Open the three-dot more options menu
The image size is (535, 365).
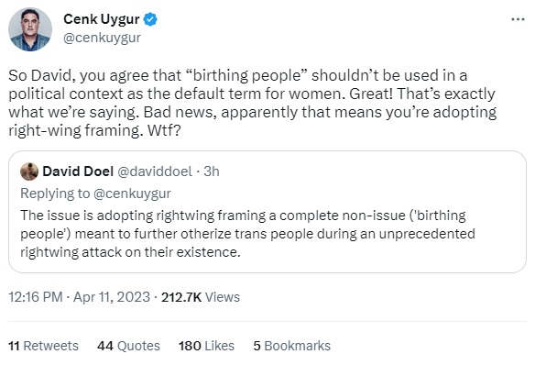coord(518,19)
